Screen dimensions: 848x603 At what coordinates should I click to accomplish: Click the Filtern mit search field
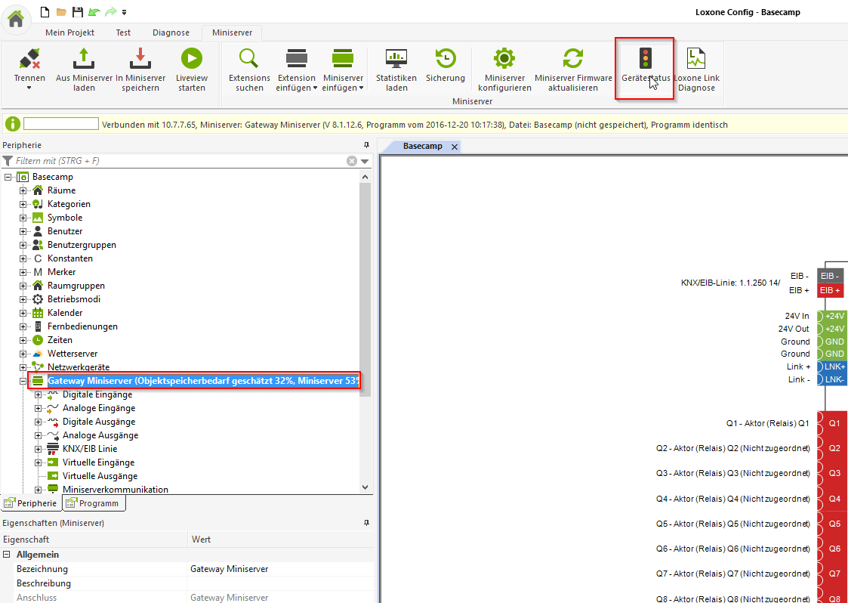[x=177, y=161]
